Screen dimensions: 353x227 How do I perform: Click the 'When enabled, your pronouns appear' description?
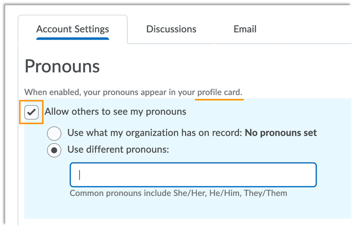tap(110, 93)
